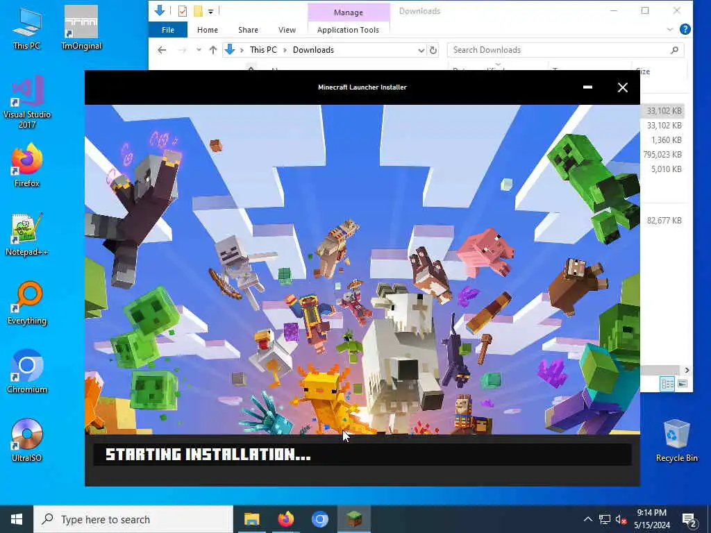The height and width of the screenshot is (533, 711).
Task: Select the 82,677 KB file row
Action: point(662,220)
